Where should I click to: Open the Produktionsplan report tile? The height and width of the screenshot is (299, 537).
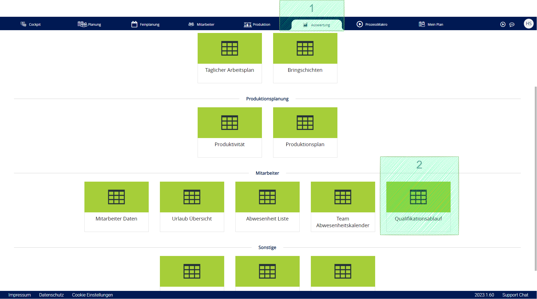tap(305, 132)
